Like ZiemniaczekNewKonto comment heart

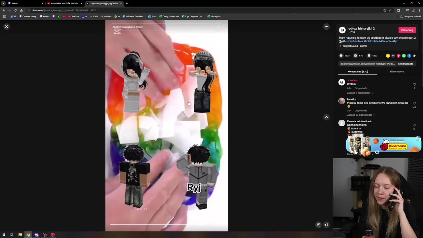414,125
